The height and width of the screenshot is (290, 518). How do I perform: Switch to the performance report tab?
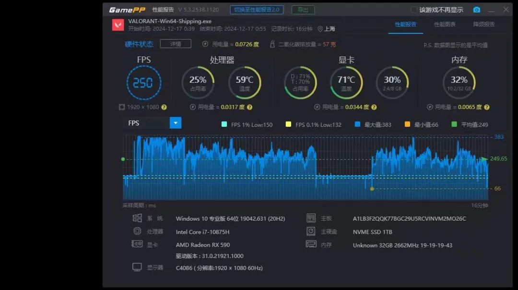coord(405,24)
